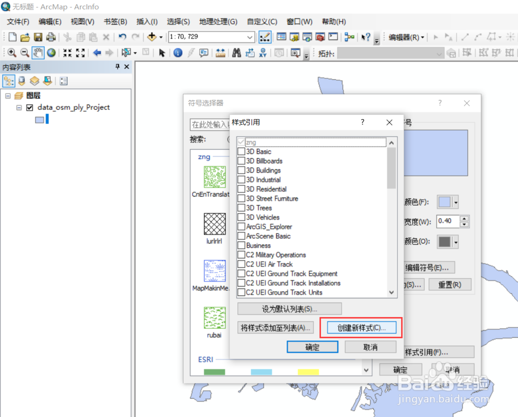Open the Measure tool
Viewport: 518px width, 417px height.
(x=220, y=52)
